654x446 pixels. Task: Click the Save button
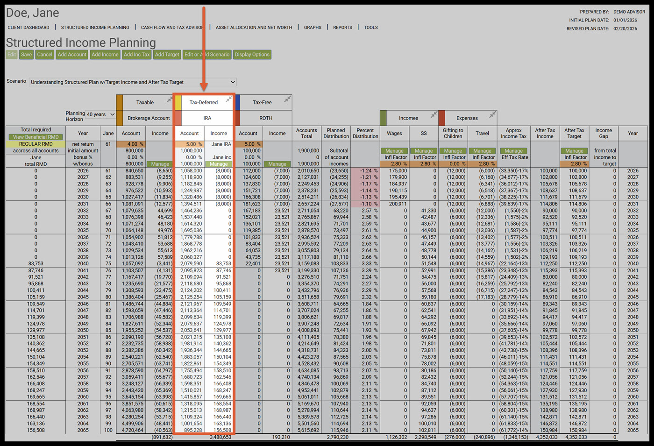pos(27,55)
